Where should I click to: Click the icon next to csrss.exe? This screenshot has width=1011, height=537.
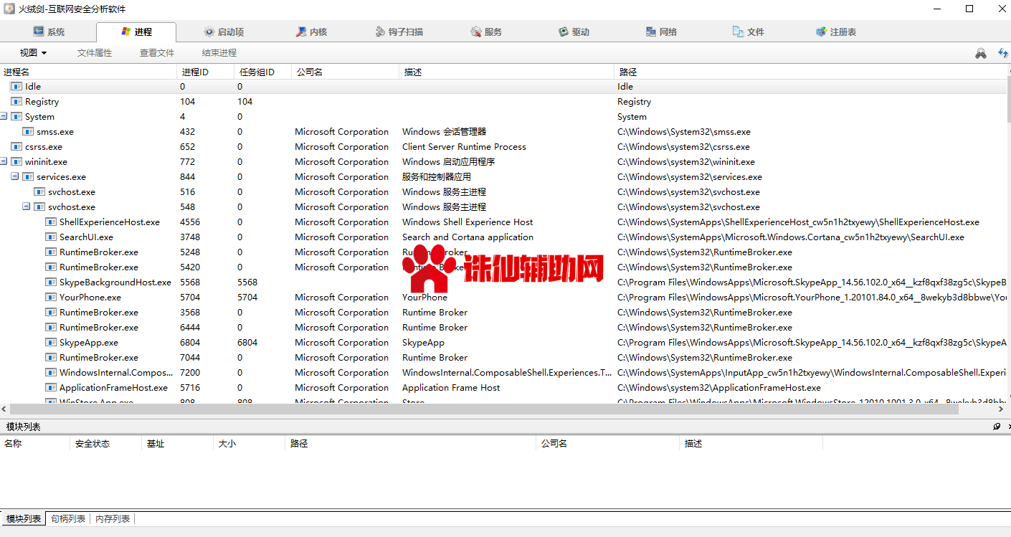[x=16, y=146]
